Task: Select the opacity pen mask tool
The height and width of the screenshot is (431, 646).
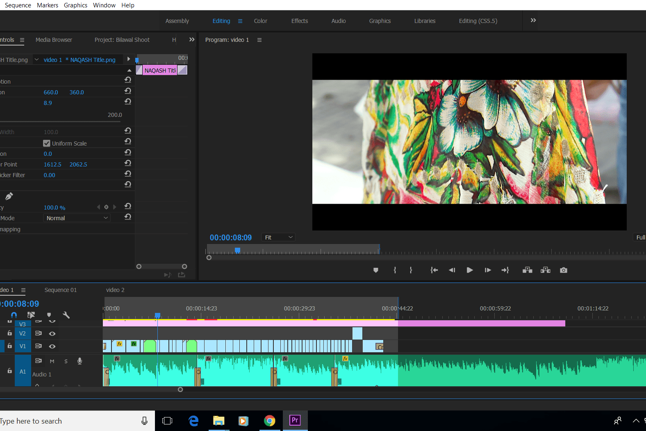Action: [x=9, y=196]
